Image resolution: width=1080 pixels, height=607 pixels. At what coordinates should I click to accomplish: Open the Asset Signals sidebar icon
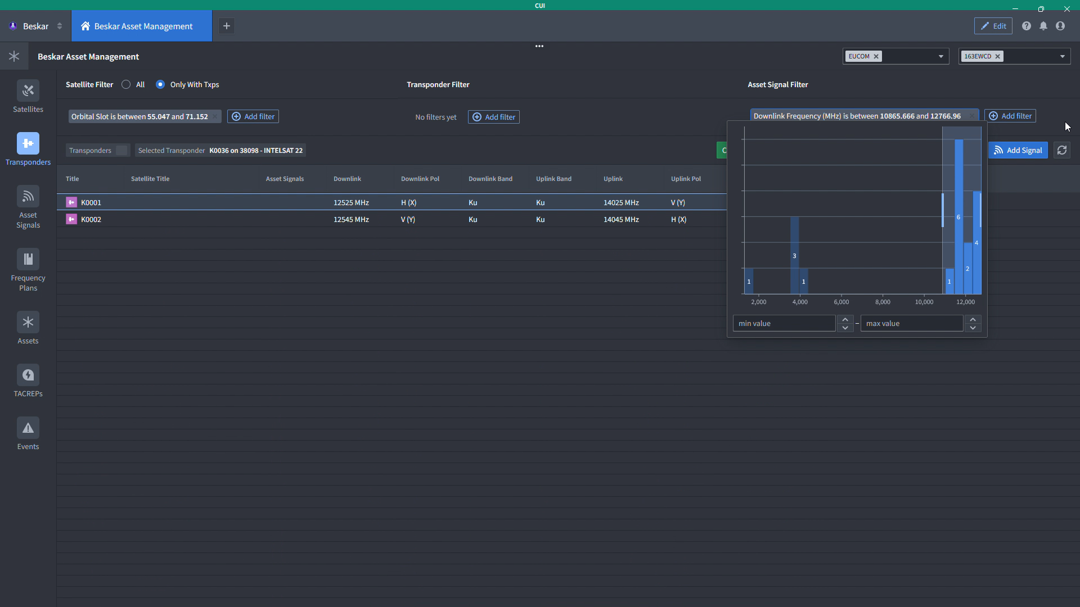click(28, 197)
